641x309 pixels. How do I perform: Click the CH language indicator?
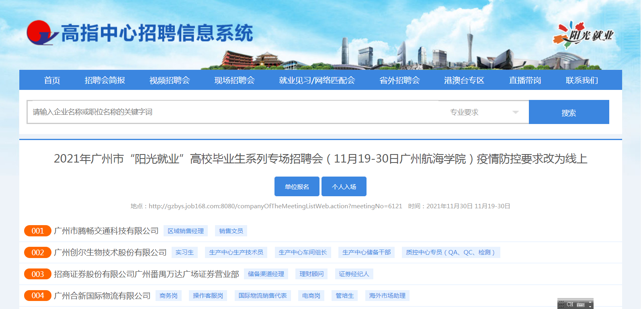tap(570, 305)
